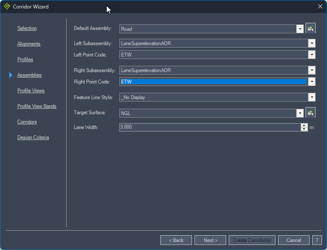Image resolution: width=327 pixels, height=250 pixels.
Task: Pick Target Surface from drawing icon
Action: pyautogui.click(x=310, y=113)
